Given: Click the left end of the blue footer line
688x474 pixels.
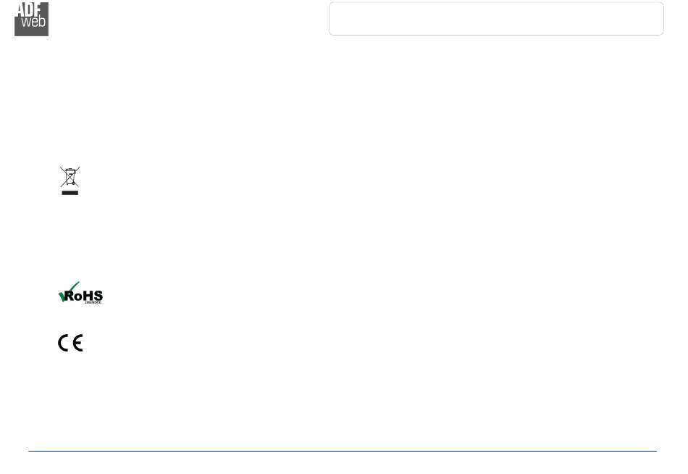Looking at the screenshot, I should click(30, 451).
